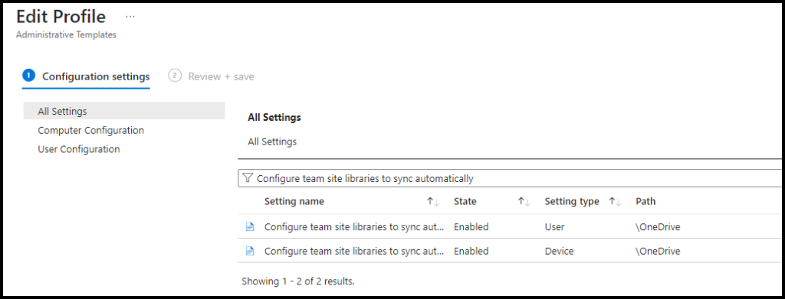Sort by Setting name using arrows icon
Image resolution: width=785 pixels, height=299 pixels.
point(433,202)
